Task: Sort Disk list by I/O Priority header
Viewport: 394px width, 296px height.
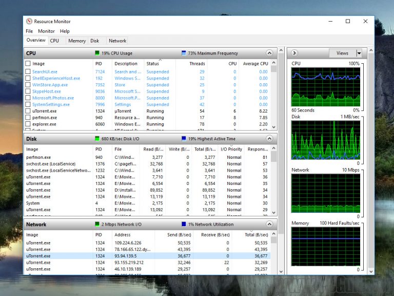Action: 231,149
